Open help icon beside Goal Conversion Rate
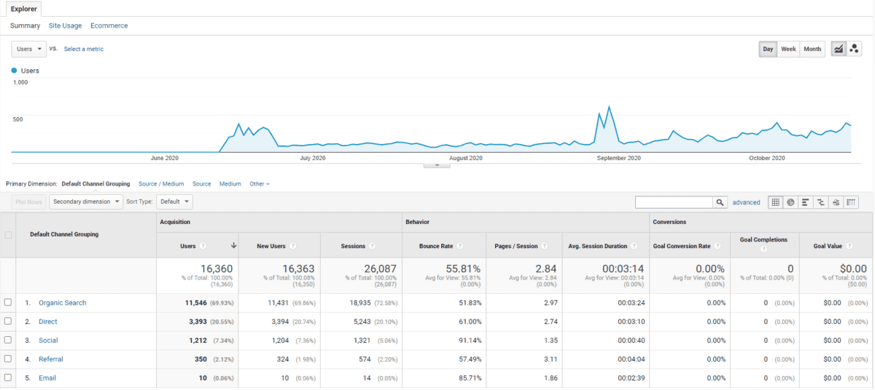The width and height of the screenshot is (875, 390). [717, 246]
